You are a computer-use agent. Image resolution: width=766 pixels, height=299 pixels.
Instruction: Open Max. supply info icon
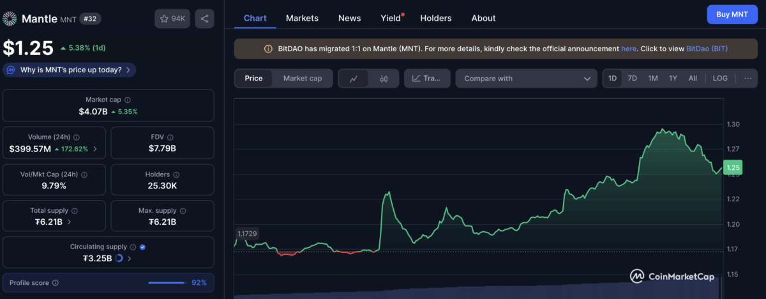click(x=183, y=211)
